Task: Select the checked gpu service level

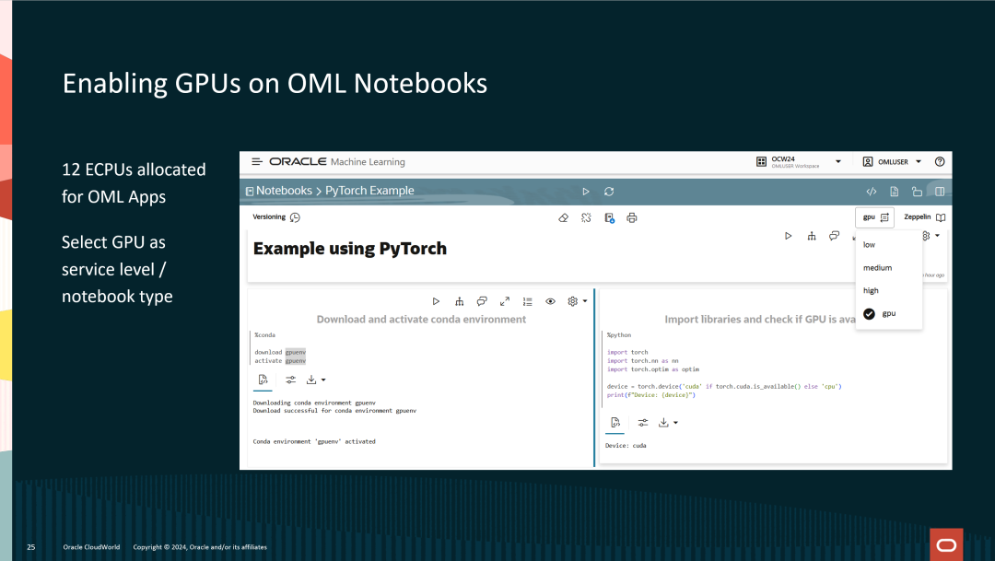Action: click(x=888, y=313)
